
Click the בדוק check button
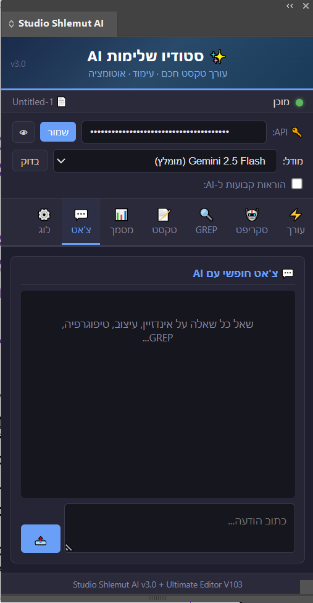30,160
